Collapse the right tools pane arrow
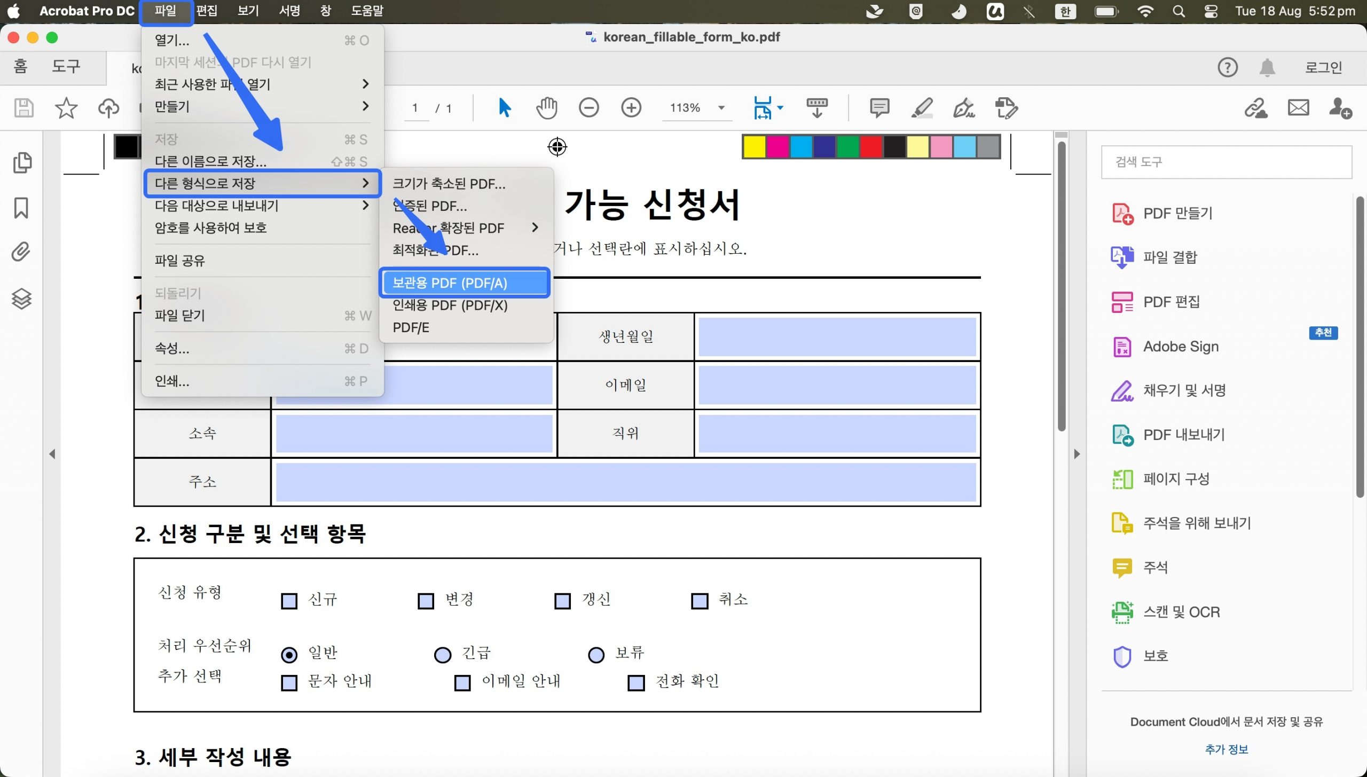The image size is (1367, 777). point(1077,454)
